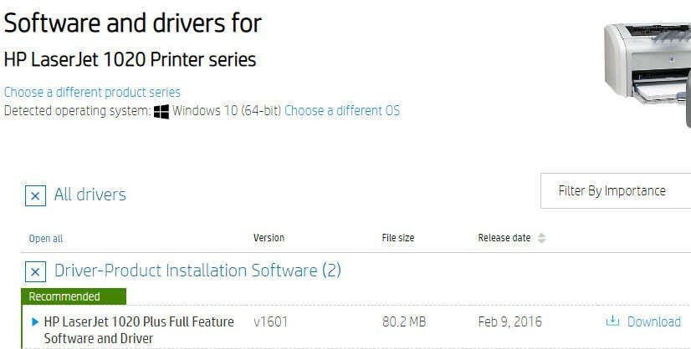The width and height of the screenshot is (691, 349).
Task: Open the Filter By Importance dropdown
Action: pyautogui.click(x=615, y=191)
